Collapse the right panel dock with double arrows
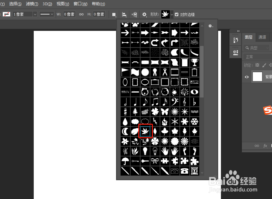The image size is (272, 199). tap(238, 31)
